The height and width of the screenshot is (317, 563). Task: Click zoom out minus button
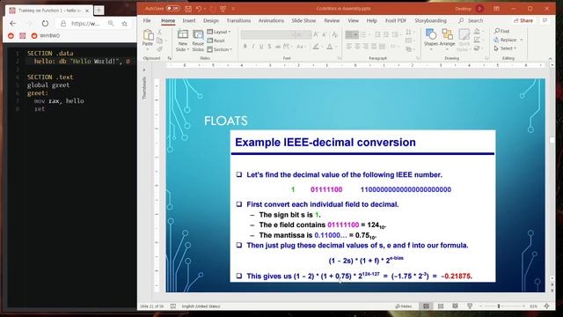(x=481, y=306)
